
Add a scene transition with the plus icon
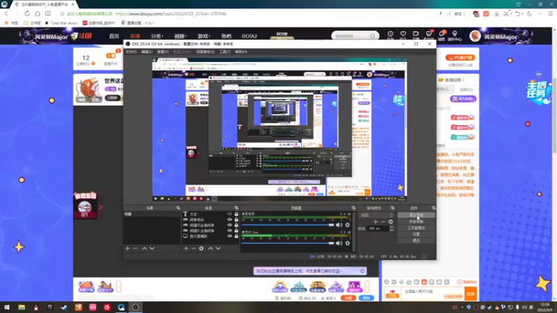375,222
